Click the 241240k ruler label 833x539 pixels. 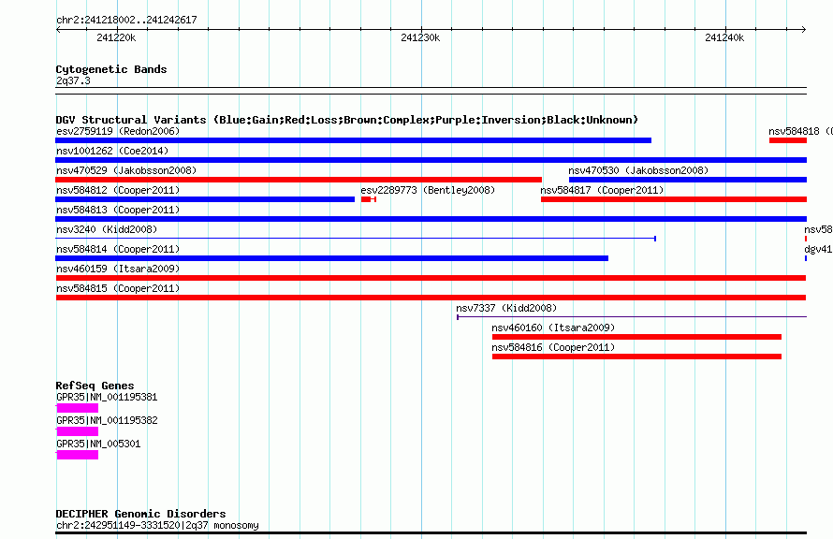[724, 37]
